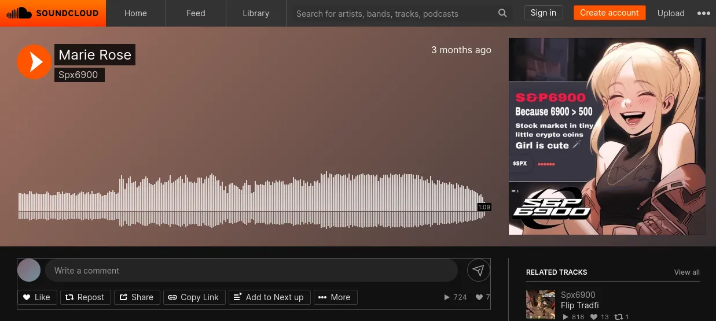716x321 pixels.
Task: Open the three-dots settings menu in header
Action: (703, 13)
